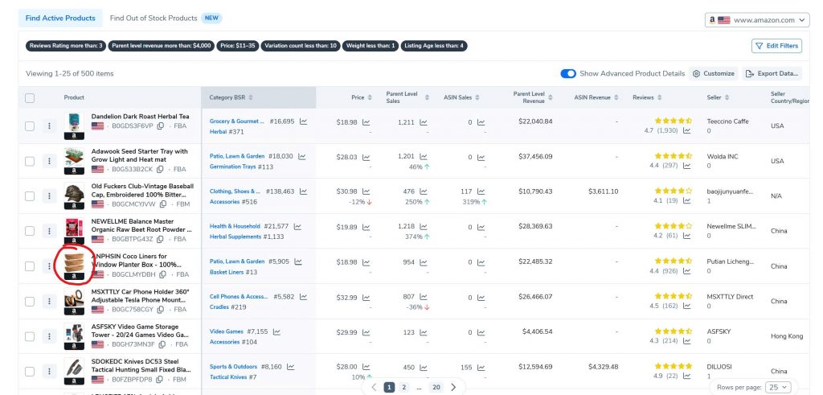Viewport: 823px width, 395px height.
Task: Open price history chart for Dandelion Herbal Tea
Action: [366, 122]
